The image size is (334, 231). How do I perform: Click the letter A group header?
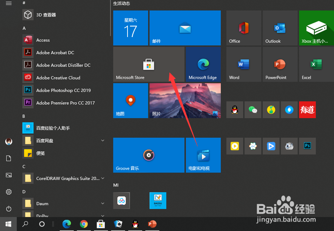[x=24, y=28]
